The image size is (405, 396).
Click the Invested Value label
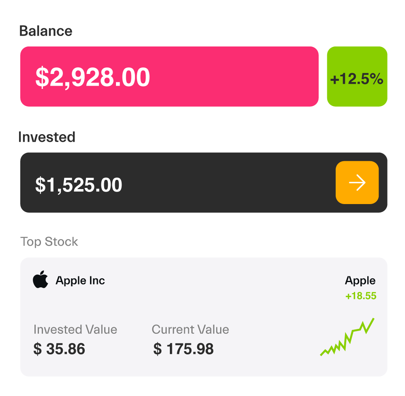coord(75,330)
